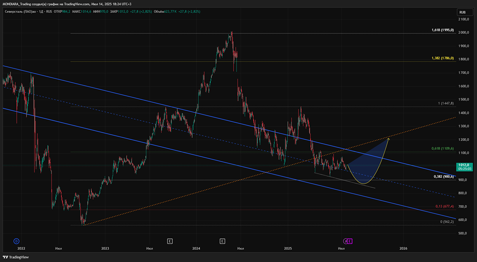Viewport: 477px width, 262px height.
Task: Click the blue dividend 'D' marker
Action: point(16,241)
